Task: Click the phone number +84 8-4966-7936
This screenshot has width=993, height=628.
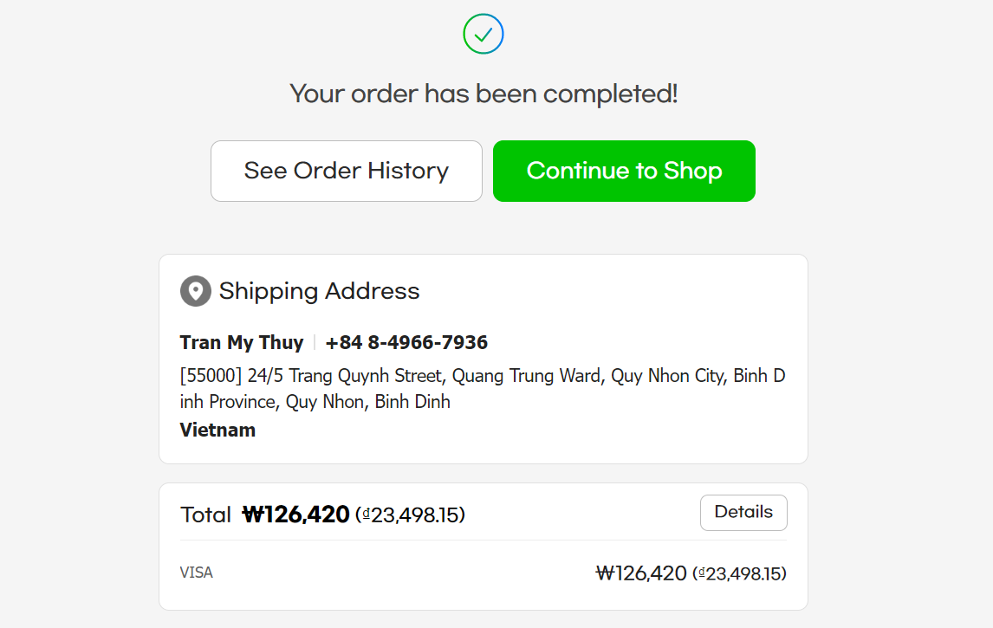Action: [x=406, y=342]
